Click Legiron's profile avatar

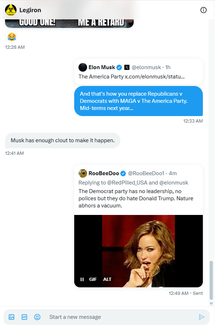11,10
